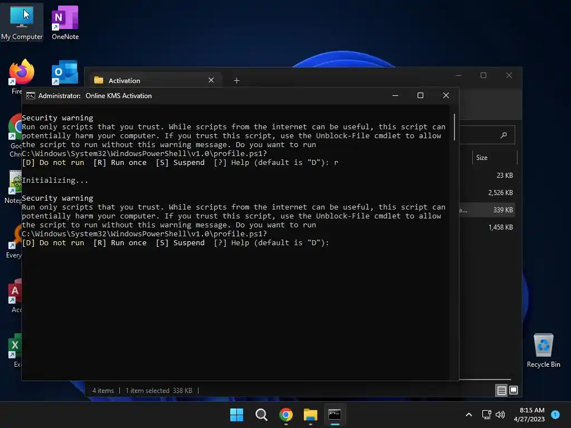Open the notification badge in the tray
Screen dimensions: 571x428
tap(555, 415)
